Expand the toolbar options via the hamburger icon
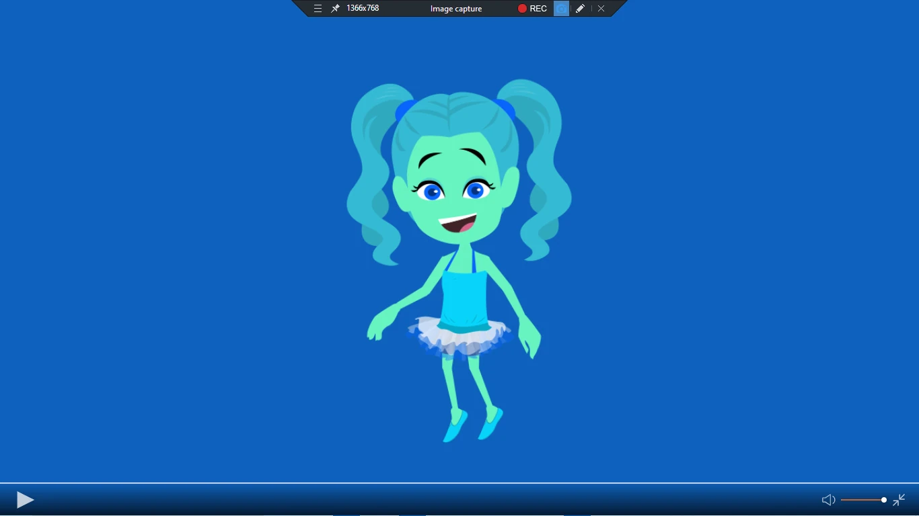 (317, 8)
